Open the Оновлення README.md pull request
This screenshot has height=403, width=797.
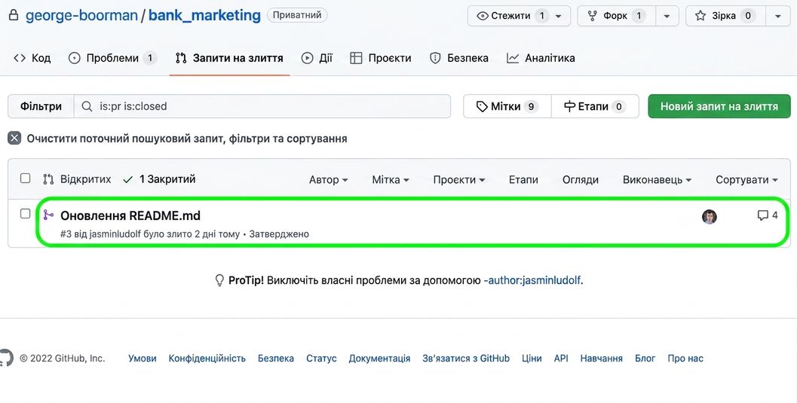pos(130,215)
